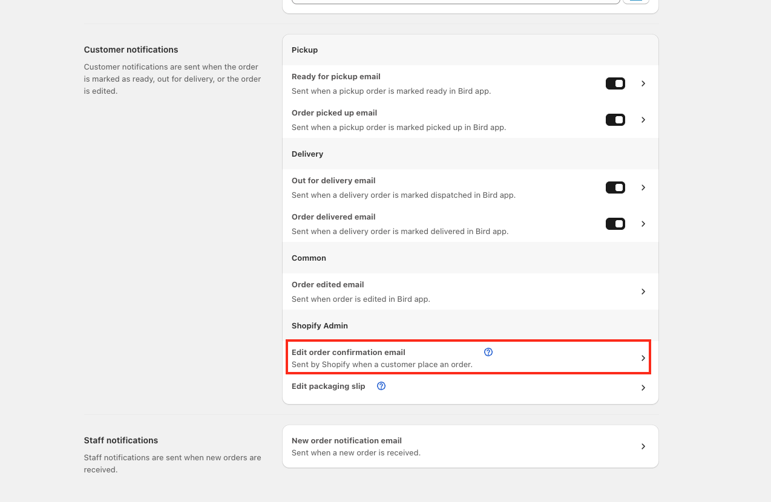The height and width of the screenshot is (502, 771).
Task: Click the Common section header
Action: coord(309,258)
